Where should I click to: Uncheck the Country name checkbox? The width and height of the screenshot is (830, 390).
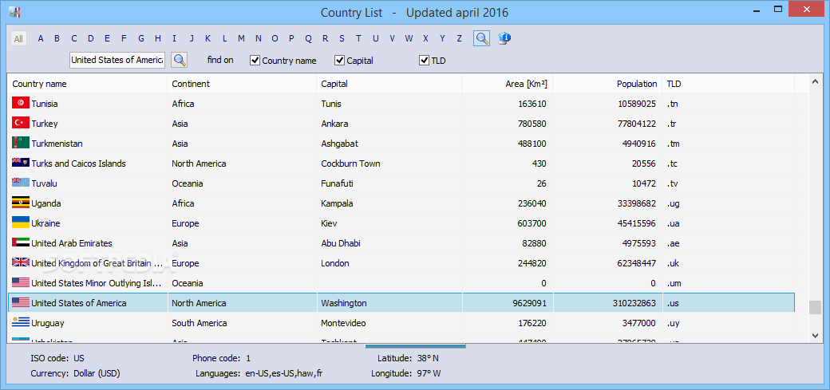pyautogui.click(x=255, y=61)
